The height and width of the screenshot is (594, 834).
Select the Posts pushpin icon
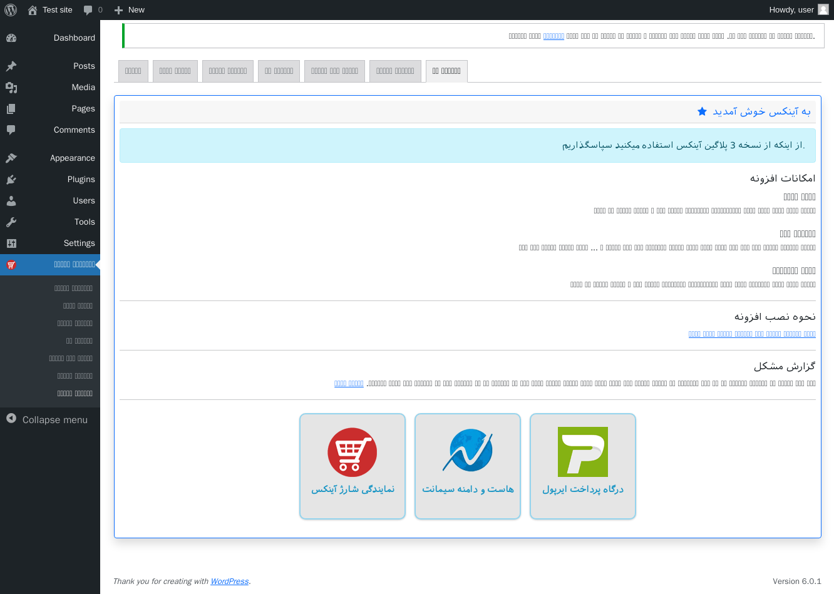[11, 66]
